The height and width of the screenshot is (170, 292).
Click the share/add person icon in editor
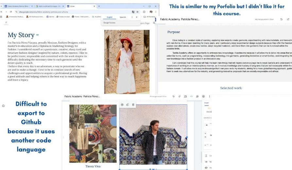[197, 96]
